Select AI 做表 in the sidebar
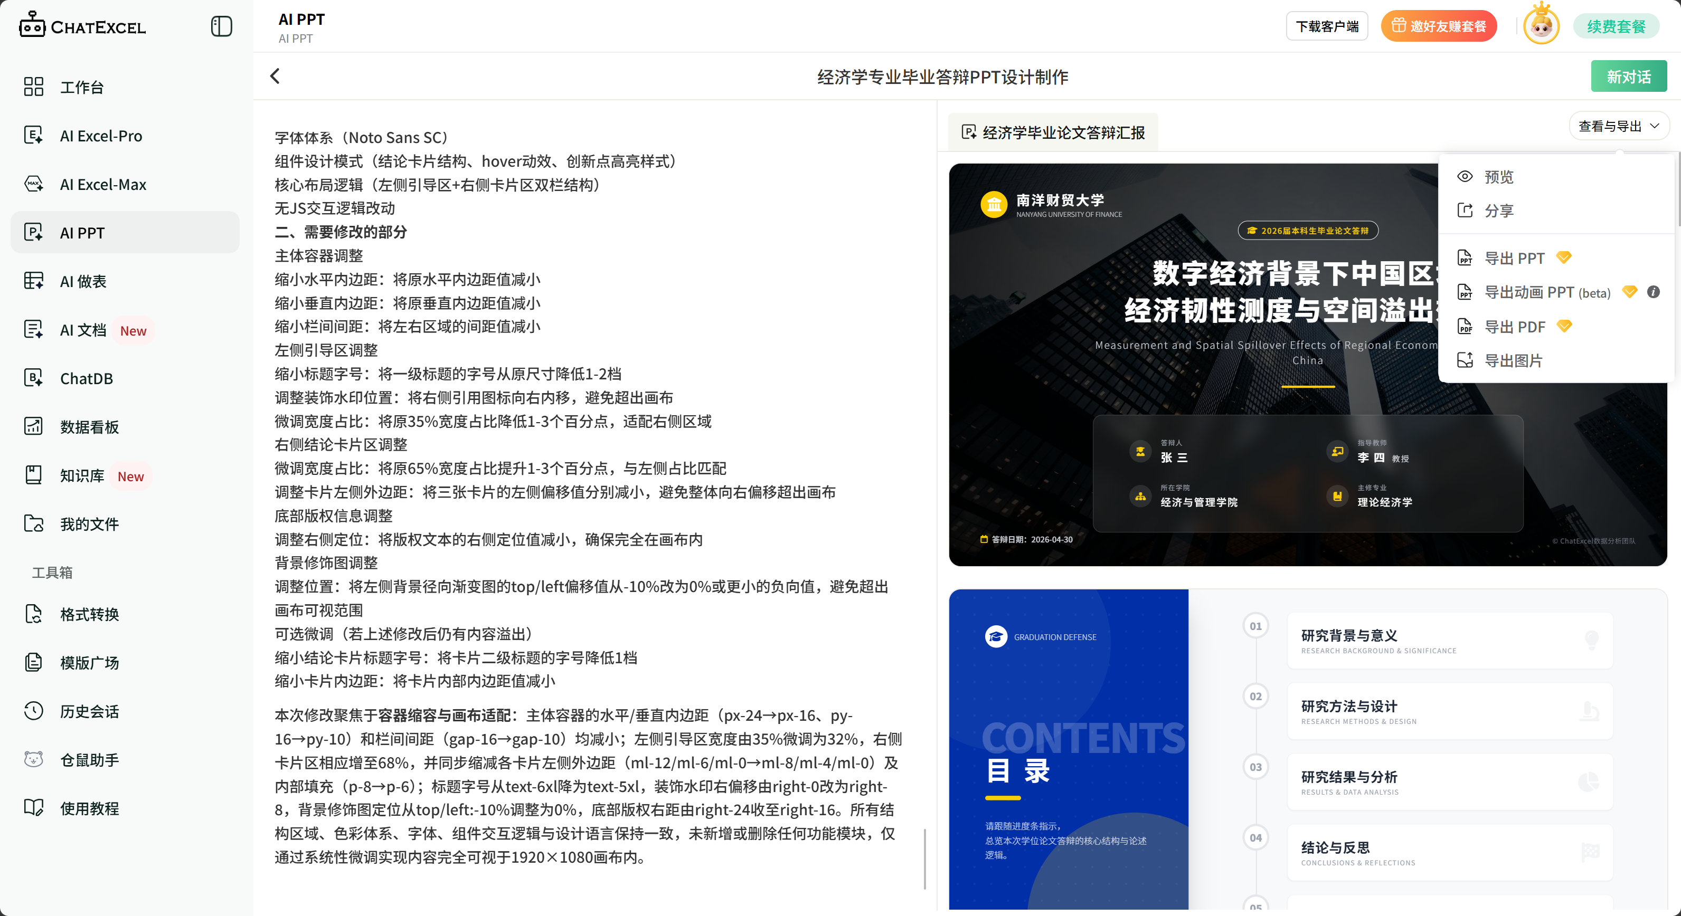Image resolution: width=1681 pixels, height=916 pixels. (x=125, y=281)
